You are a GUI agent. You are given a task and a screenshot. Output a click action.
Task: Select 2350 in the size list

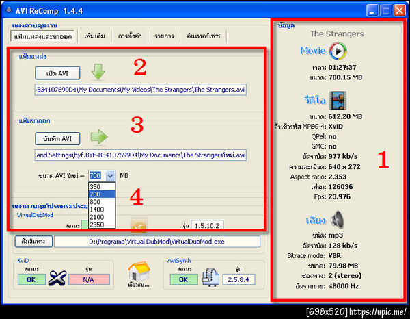[x=102, y=225]
